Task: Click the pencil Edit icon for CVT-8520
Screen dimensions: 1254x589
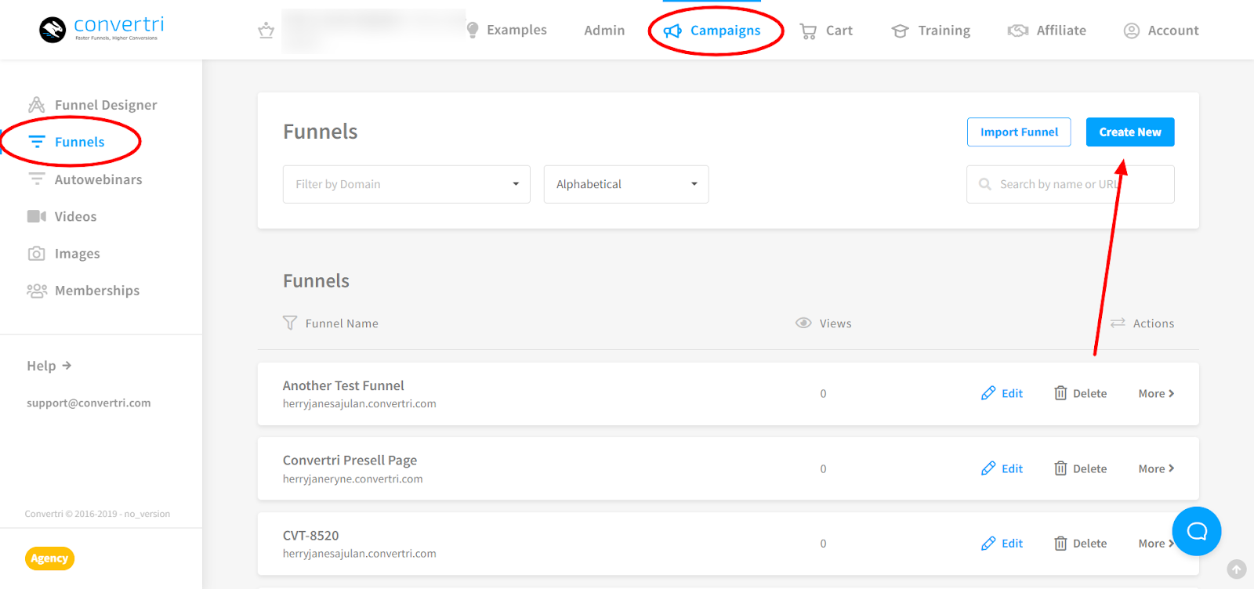Action: point(988,544)
